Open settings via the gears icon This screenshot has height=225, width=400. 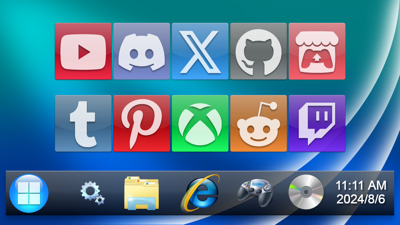92,193
